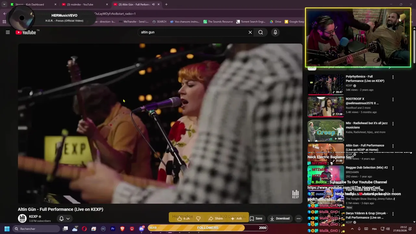Click the followers goal progress bar
This screenshot has width=416, height=234.
(x=208, y=228)
